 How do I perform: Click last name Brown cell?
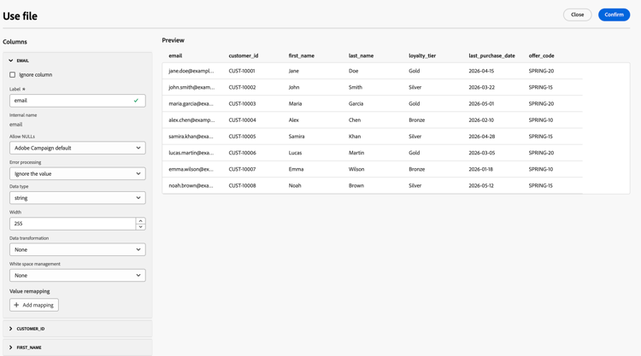tap(356, 185)
